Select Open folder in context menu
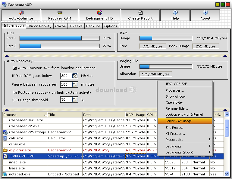 tap(185, 102)
